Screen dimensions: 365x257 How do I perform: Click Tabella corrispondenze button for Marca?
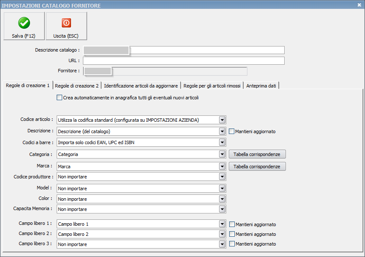pos(257,167)
